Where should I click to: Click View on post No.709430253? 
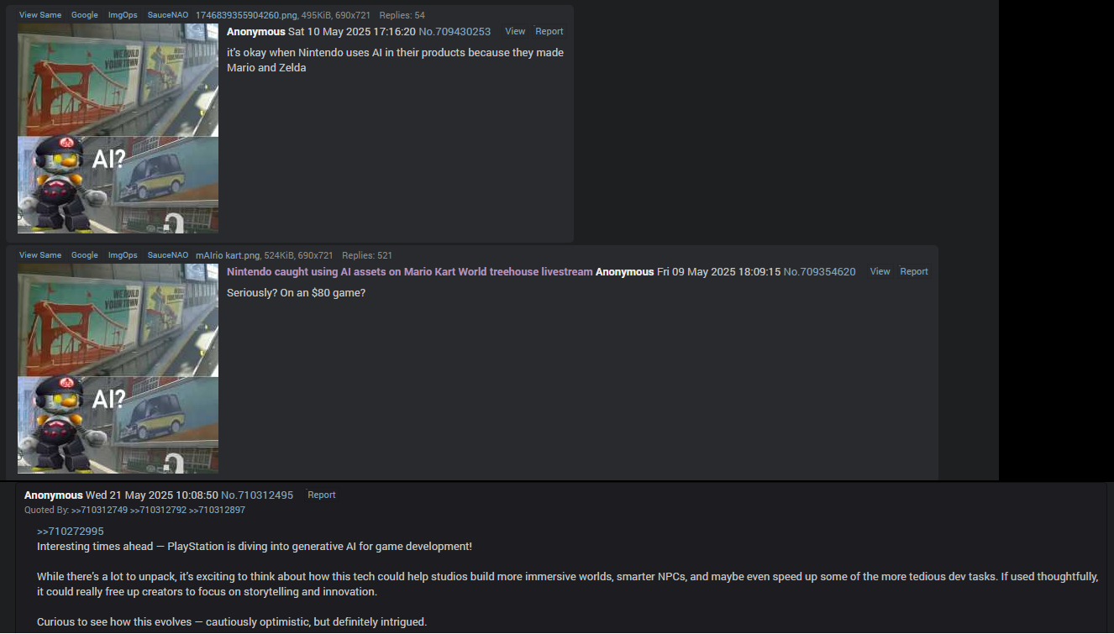click(515, 31)
